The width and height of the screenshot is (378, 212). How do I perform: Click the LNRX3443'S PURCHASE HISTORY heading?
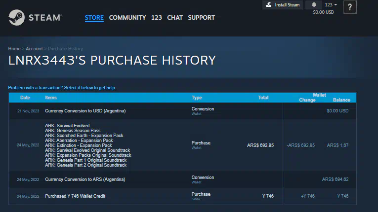click(112, 60)
